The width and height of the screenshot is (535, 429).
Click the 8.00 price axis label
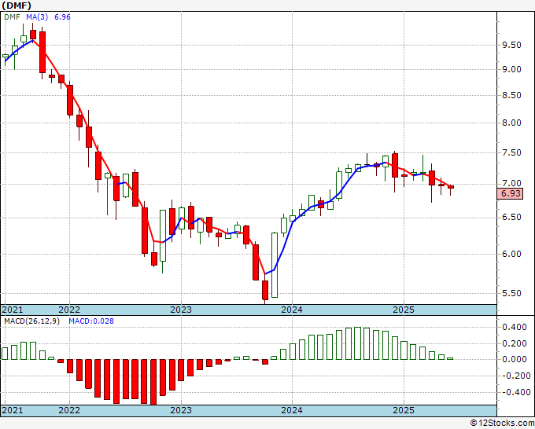point(511,123)
